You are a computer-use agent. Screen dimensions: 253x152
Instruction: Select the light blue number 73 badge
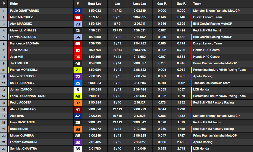[x=78, y=24]
